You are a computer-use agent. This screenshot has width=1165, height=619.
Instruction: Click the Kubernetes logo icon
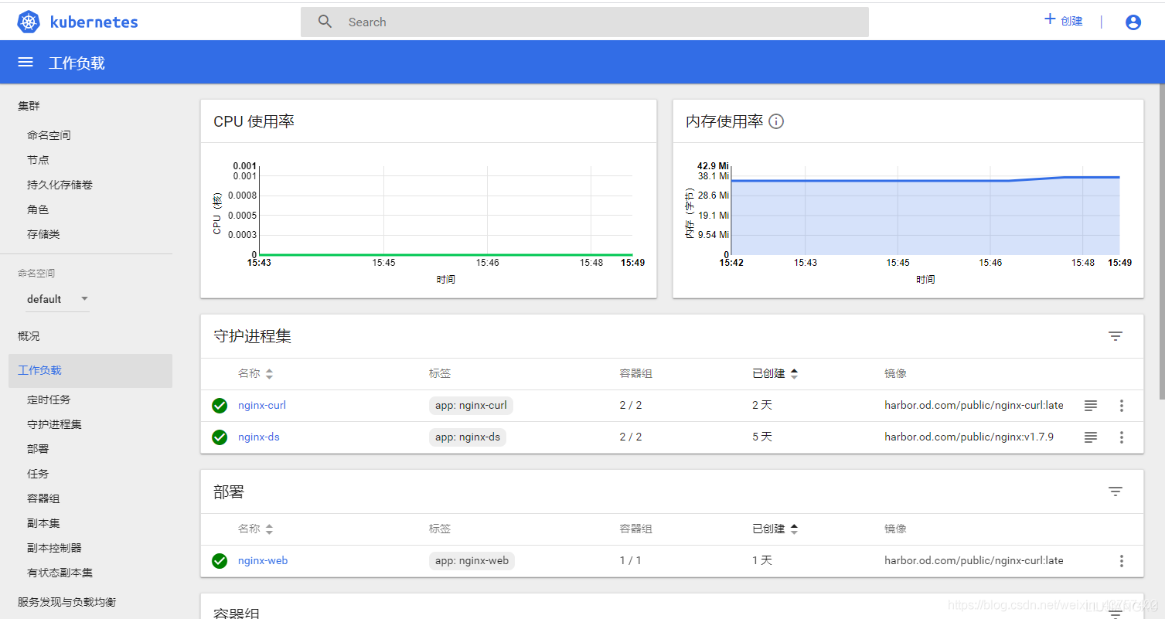tap(29, 22)
